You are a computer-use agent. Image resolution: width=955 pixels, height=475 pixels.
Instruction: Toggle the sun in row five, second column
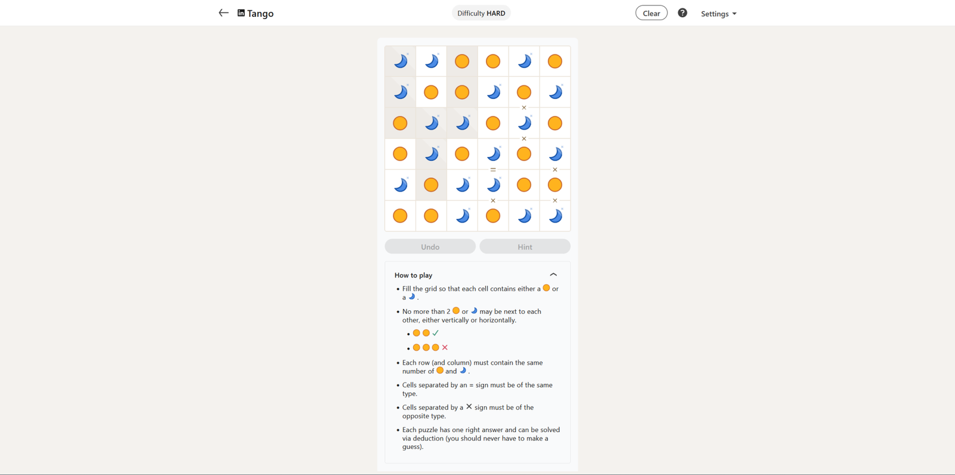431,185
